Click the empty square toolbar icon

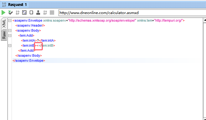31,13
